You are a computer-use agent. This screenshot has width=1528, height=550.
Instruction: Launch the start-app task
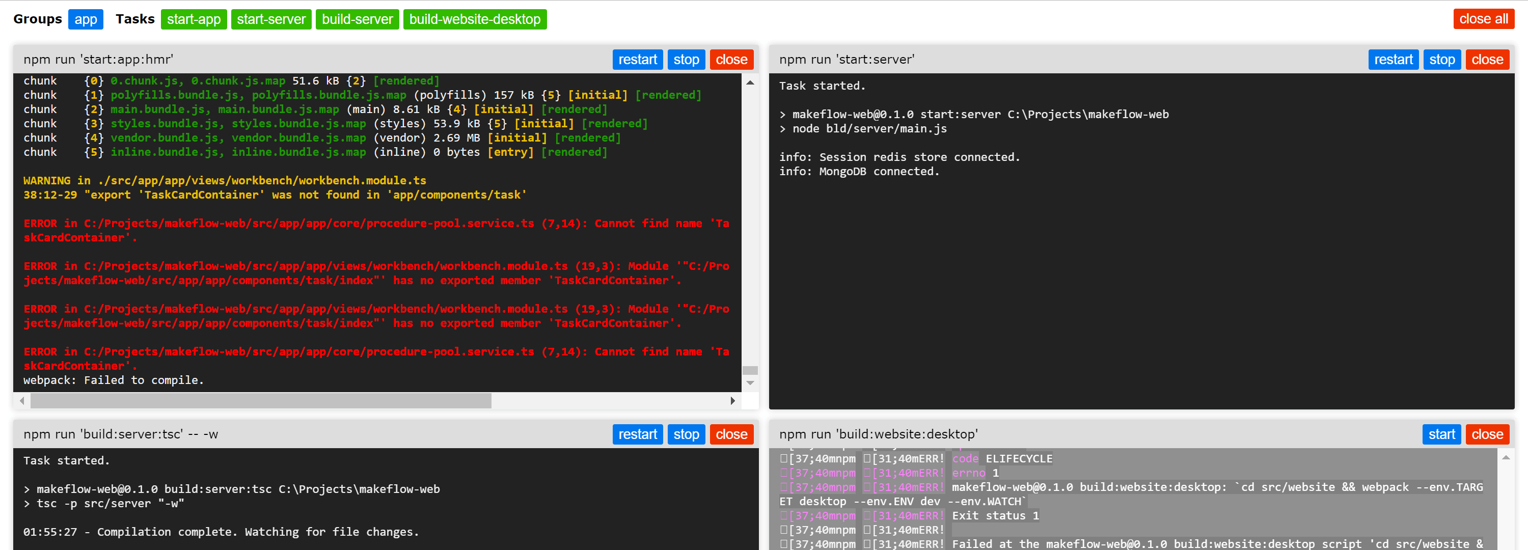coord(194,19)
